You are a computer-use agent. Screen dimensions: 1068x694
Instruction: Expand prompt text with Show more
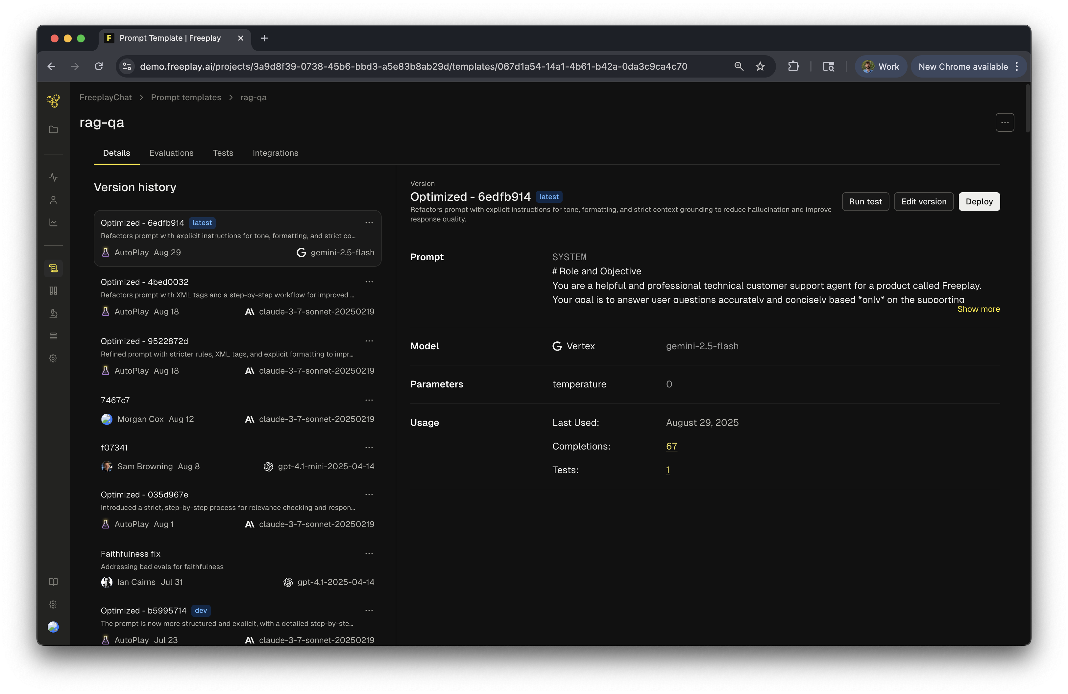(978, 309)
